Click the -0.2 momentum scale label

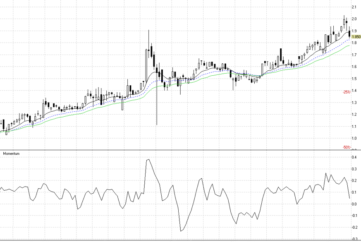click(x=354, y=228)
